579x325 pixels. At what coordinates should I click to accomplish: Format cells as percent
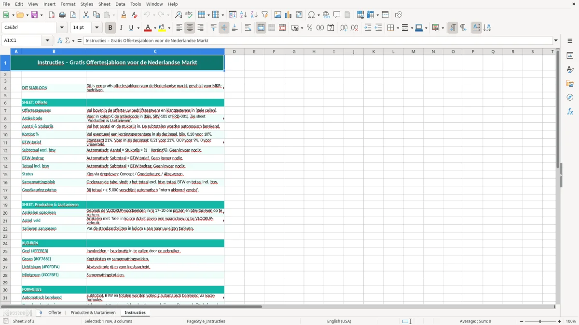[x=309, y=28]
